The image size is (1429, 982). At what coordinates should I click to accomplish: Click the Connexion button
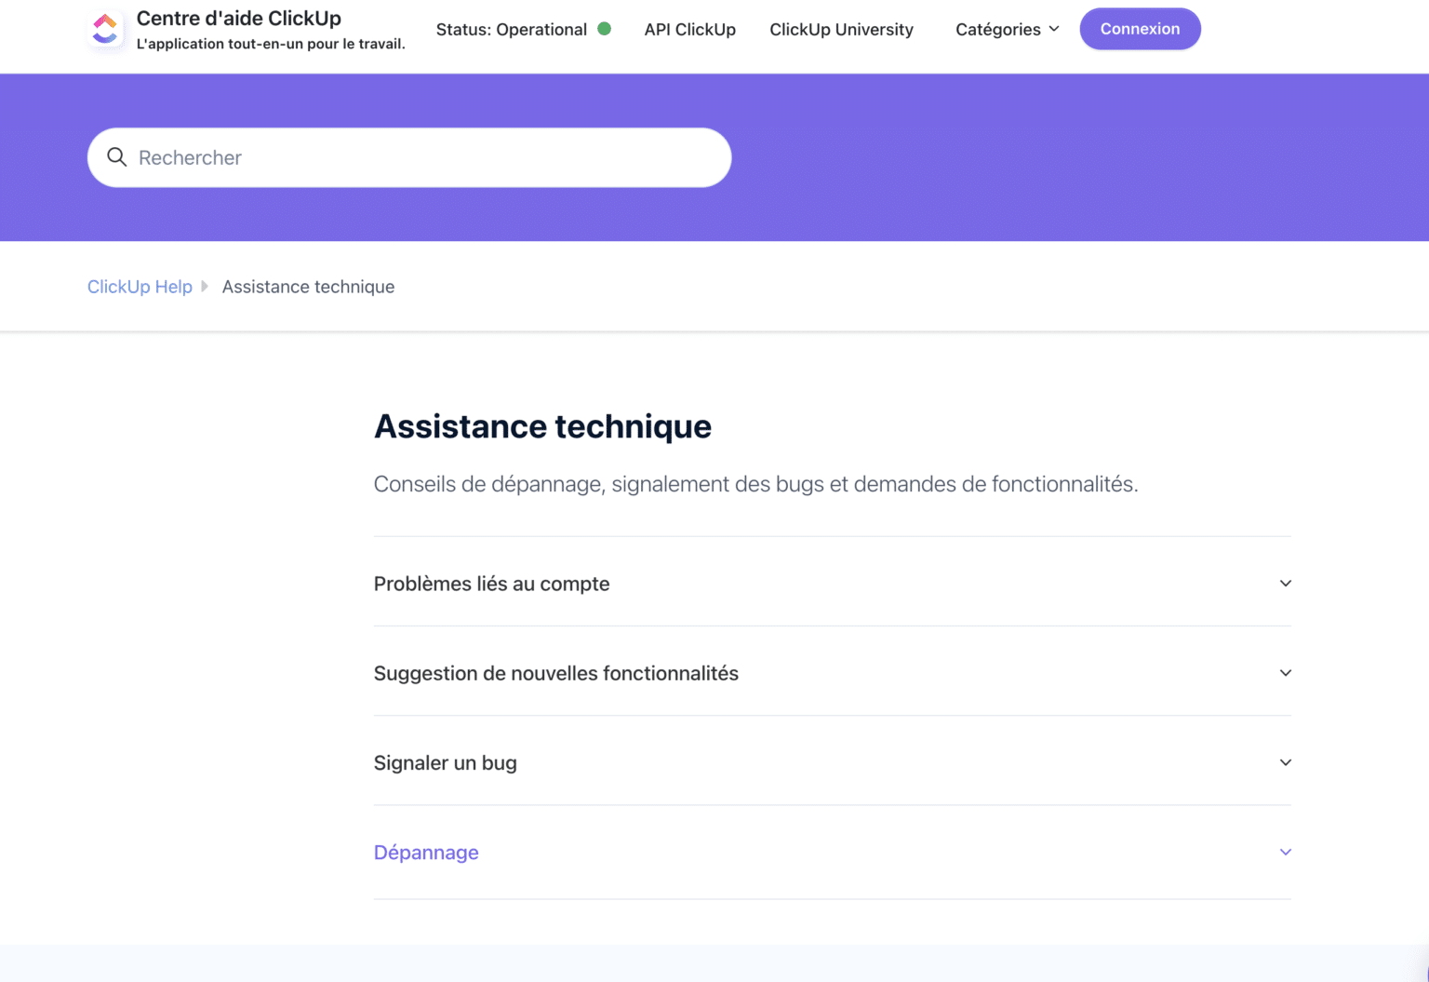pos(1140,29)
